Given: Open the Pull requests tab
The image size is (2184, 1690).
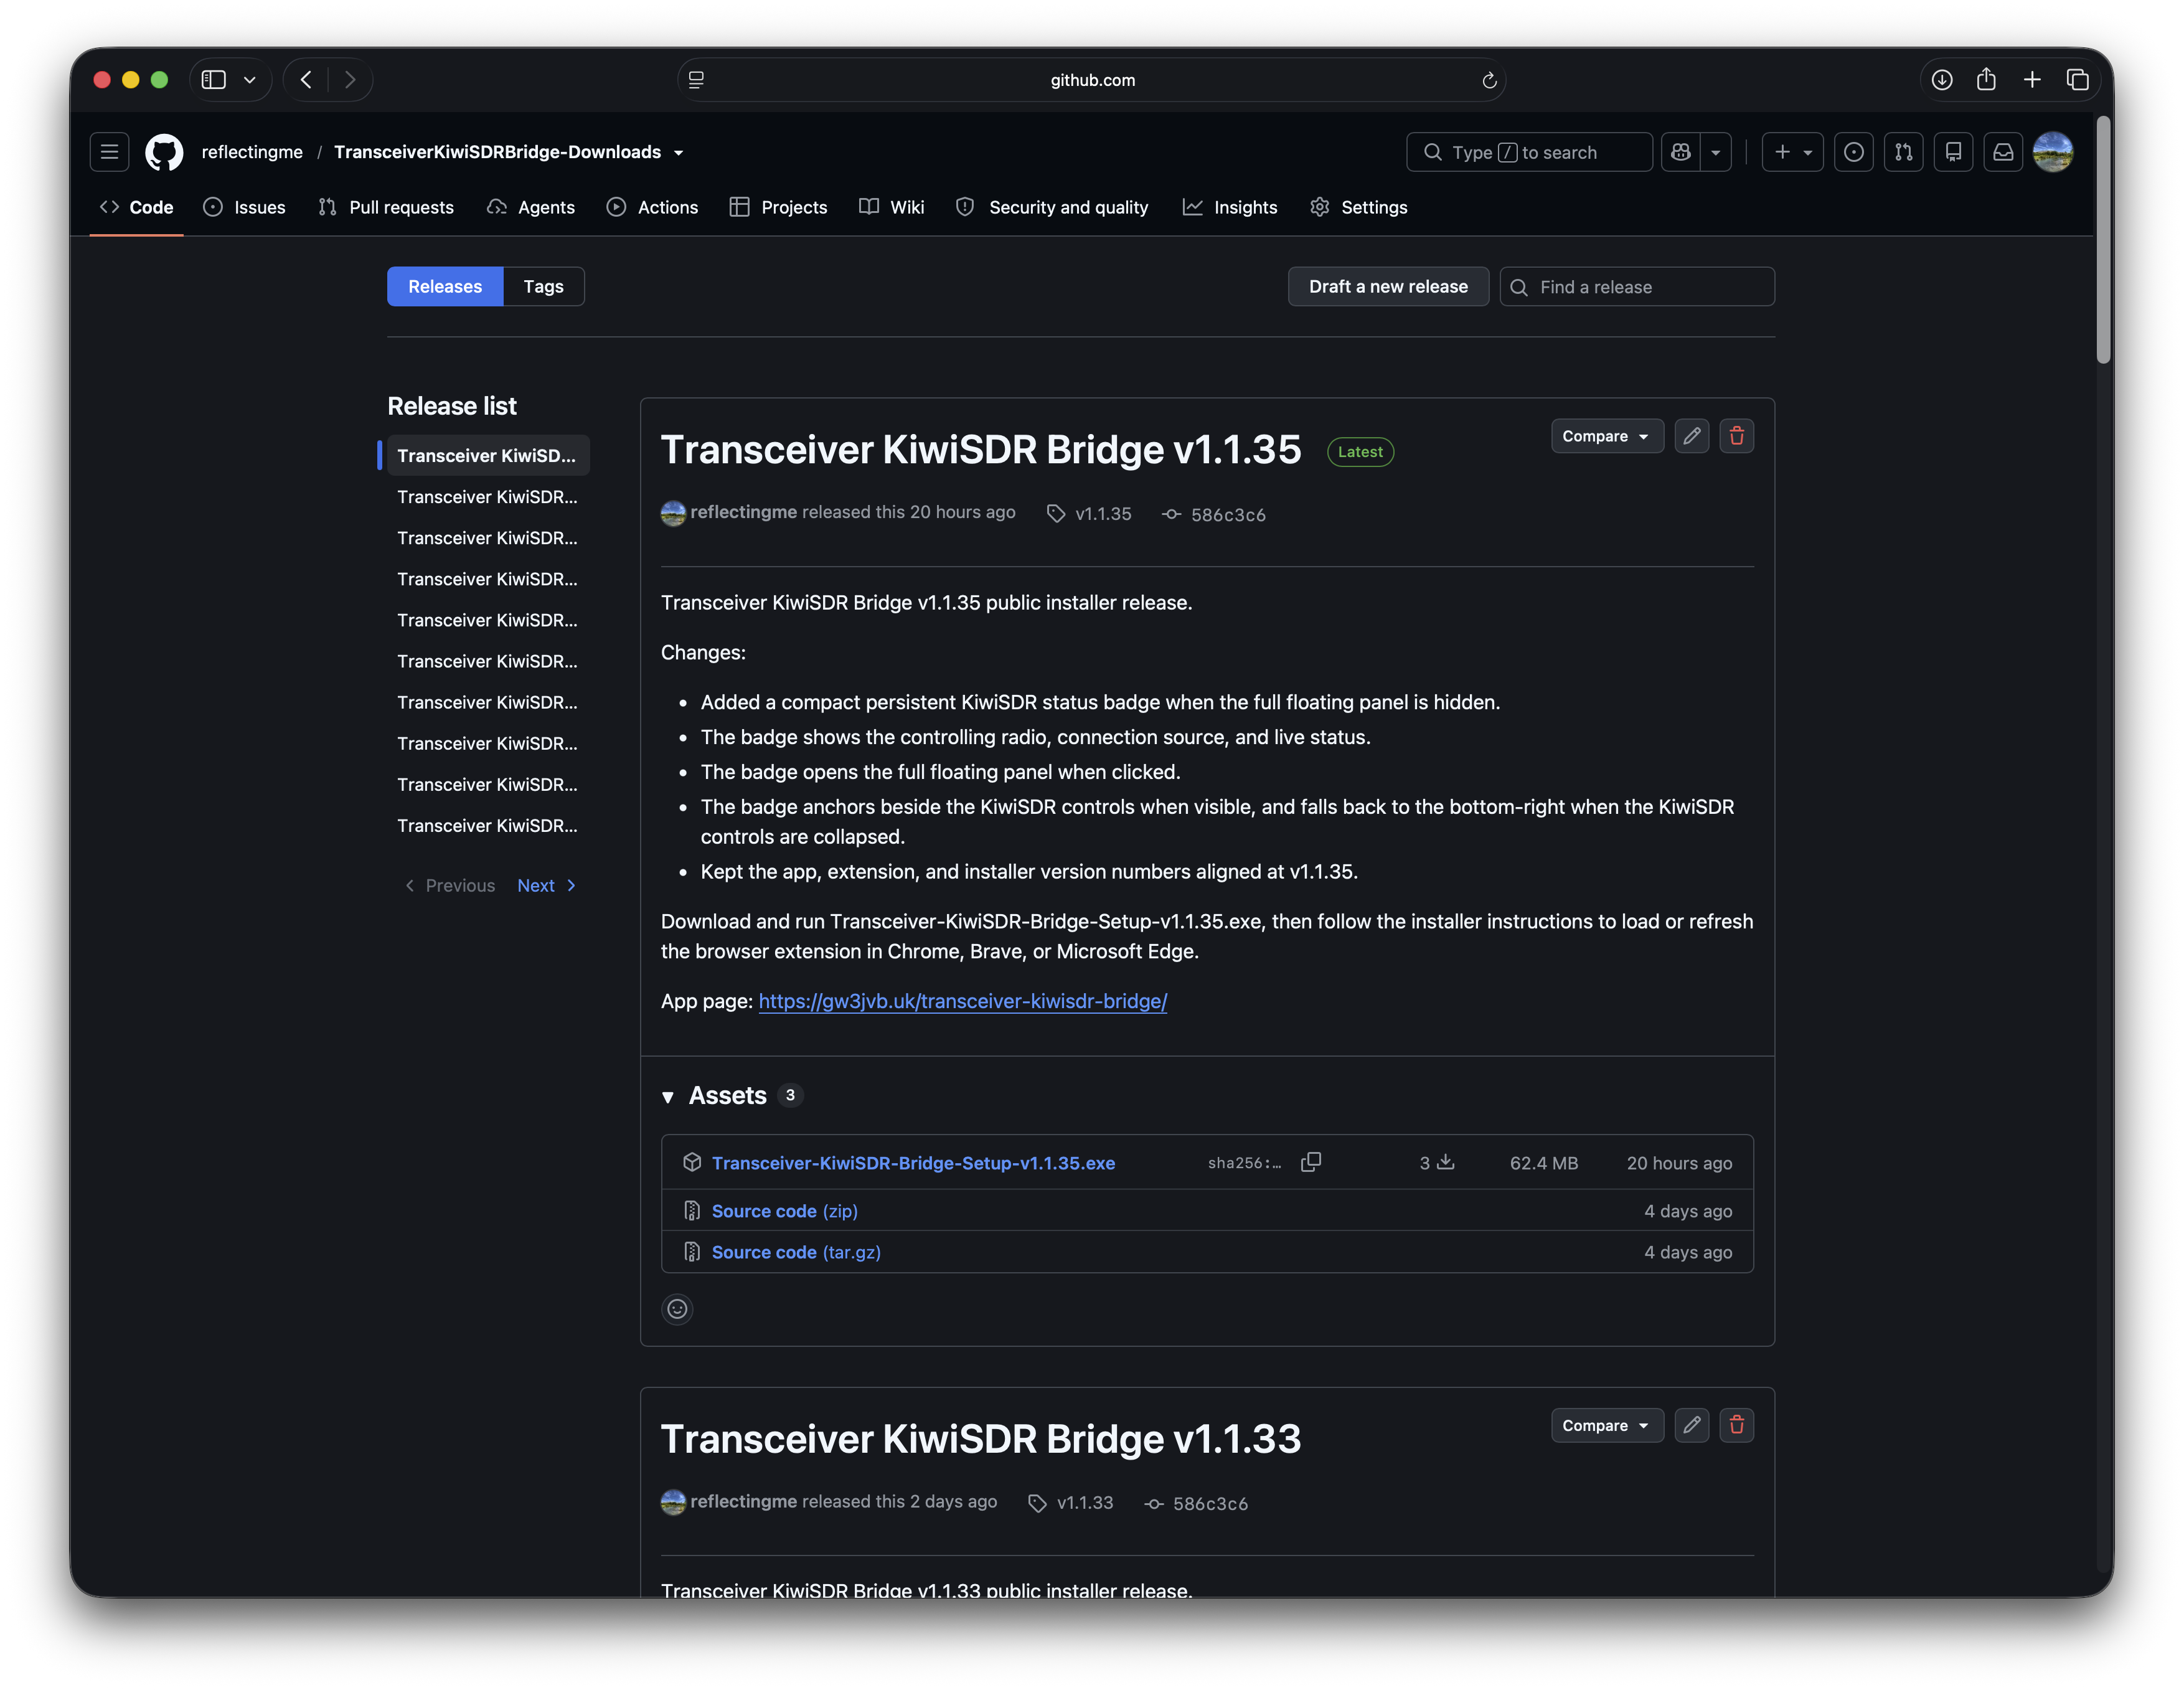Looking at the screenshot, I should [386, 207].
